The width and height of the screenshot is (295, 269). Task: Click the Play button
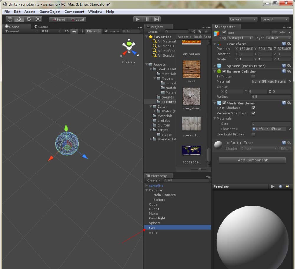coord(137,19)
